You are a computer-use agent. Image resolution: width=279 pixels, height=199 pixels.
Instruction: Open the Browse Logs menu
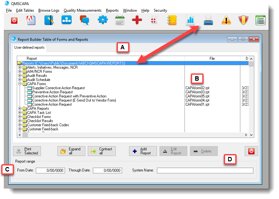click(49, 10)
